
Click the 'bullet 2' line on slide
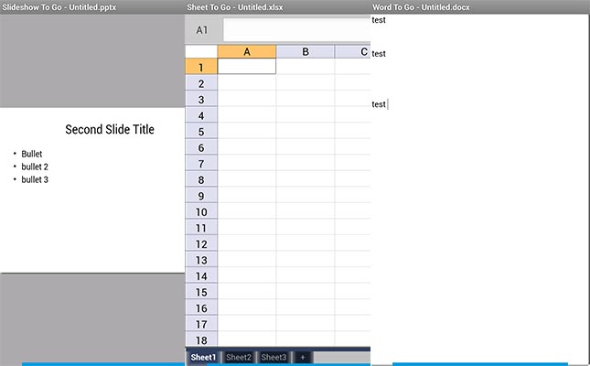pyautogui.click(x=35, y=167)
